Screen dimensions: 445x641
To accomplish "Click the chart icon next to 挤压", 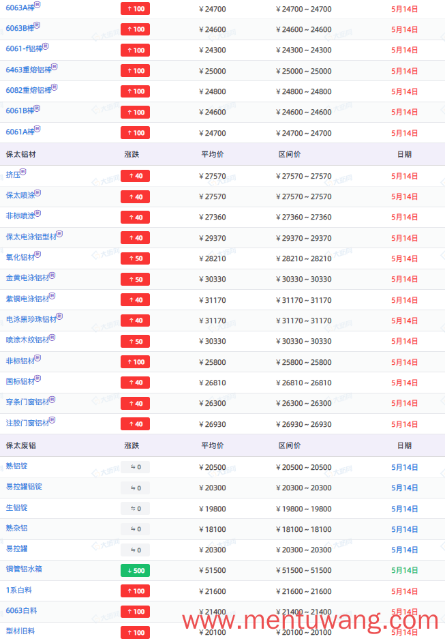I will 23,172.
